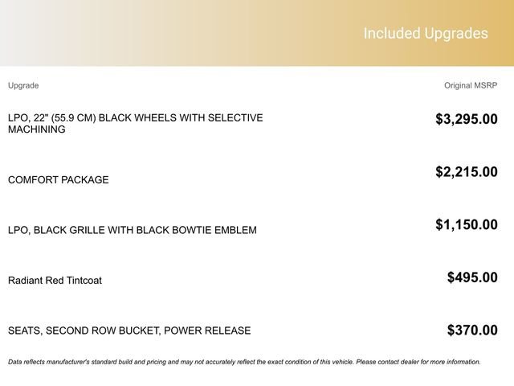Click the $1,150.00 grille price
This screenshot has width=514, height=386.
[466, 225]
